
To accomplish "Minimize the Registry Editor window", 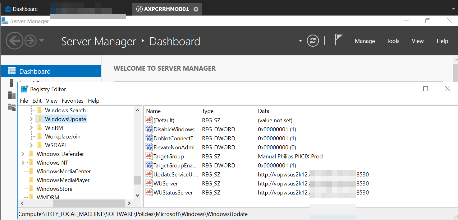I will (404, 89).
